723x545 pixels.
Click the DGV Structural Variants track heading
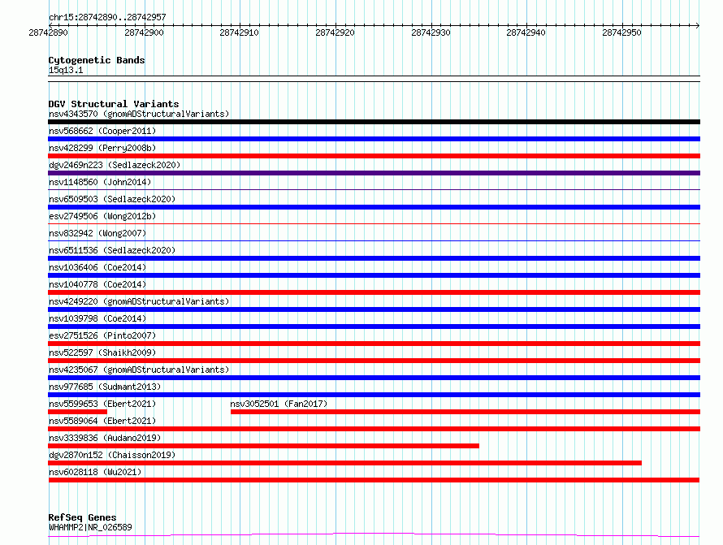pos(114,104)
